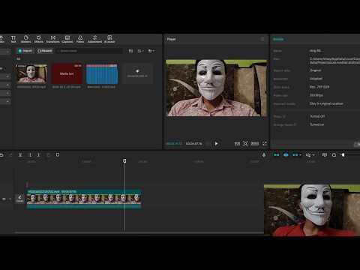Click the timeline zoom out icon
Screen dimensions: 360x270
pyautogui.click(x=334, y=155)
